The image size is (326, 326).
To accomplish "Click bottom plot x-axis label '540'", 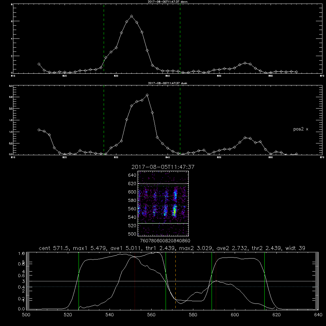I will pyautogui.click(x=110, y=315).
